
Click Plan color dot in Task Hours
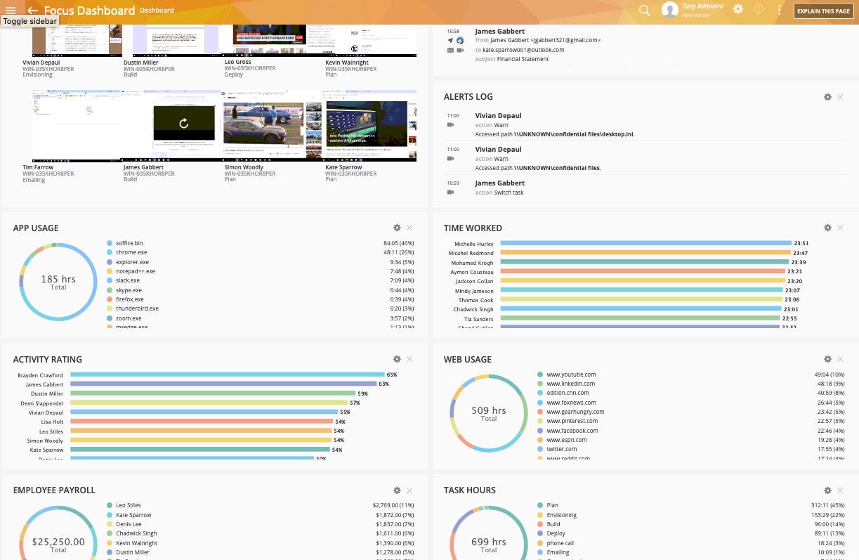pyautogui.click(x=540, y=505)
